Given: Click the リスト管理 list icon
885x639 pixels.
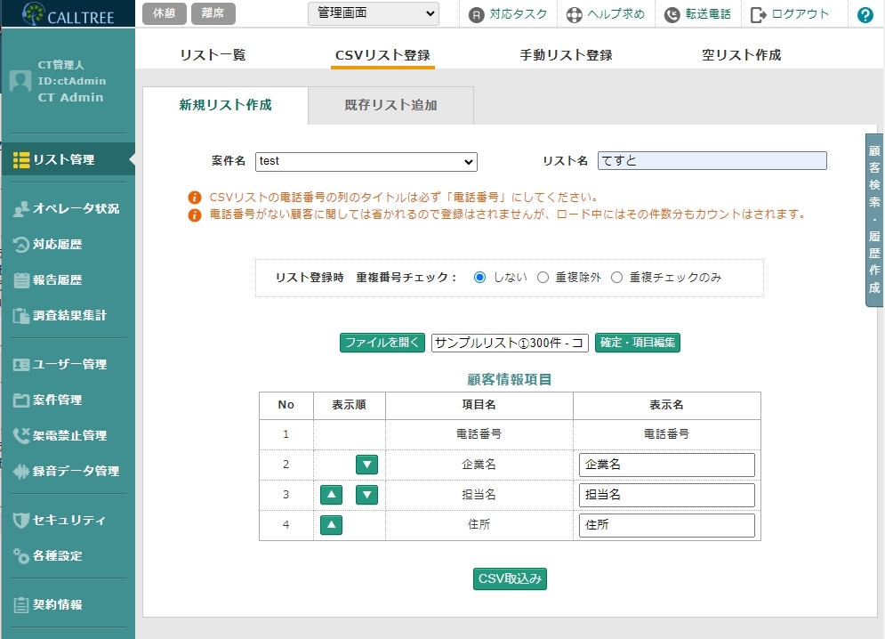Looking at the screenshot, I should pyautogui.click(x=20, y=160).
